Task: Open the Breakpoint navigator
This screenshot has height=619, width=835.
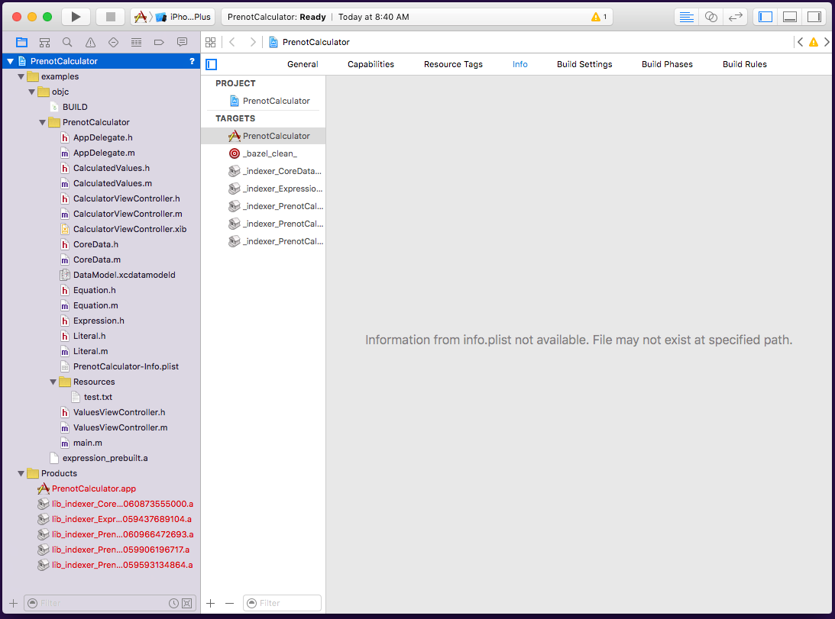Action: 159,42
